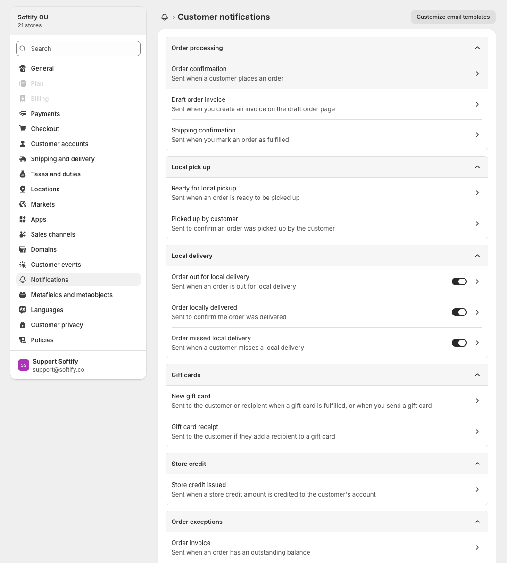Image resolution: width=507 pixels, height=563 pixels.
Task: Click the bell icon in breadcrumb header
Action: coord(165,17)
